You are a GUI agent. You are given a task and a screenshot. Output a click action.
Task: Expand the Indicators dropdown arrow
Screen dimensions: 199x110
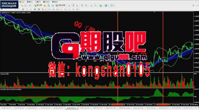point(103,6)
